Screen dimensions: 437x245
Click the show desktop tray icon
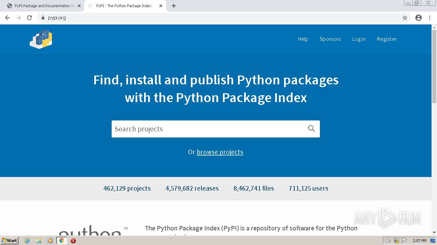click(433, 241)
